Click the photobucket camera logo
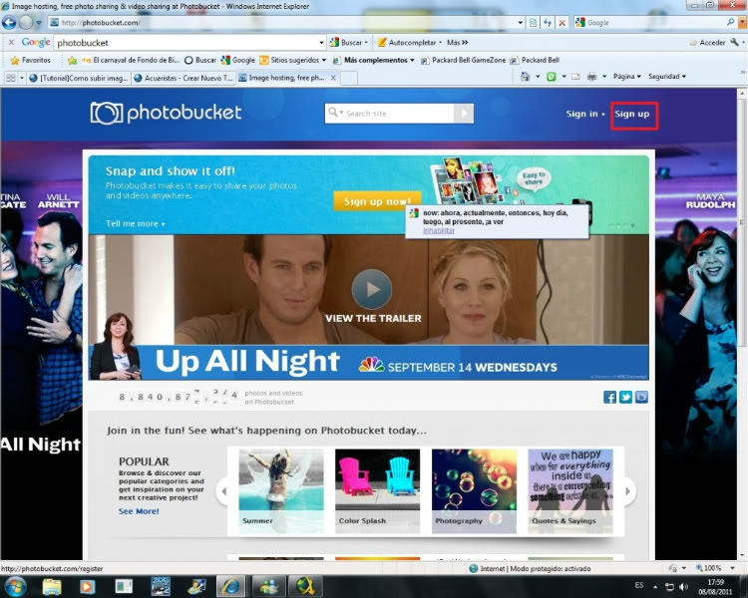This screenshot has height=598, width=748. [x=107, y=113]
